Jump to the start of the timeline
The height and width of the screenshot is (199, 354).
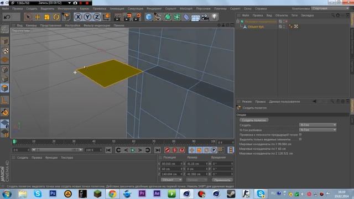click(x=108, y=150)
